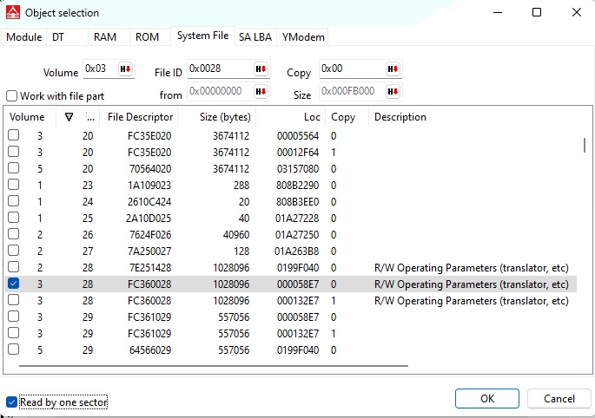The image size is (595, 418).
Task: Click the hex toggle icon in 'from' field
Action: (261, 91)
